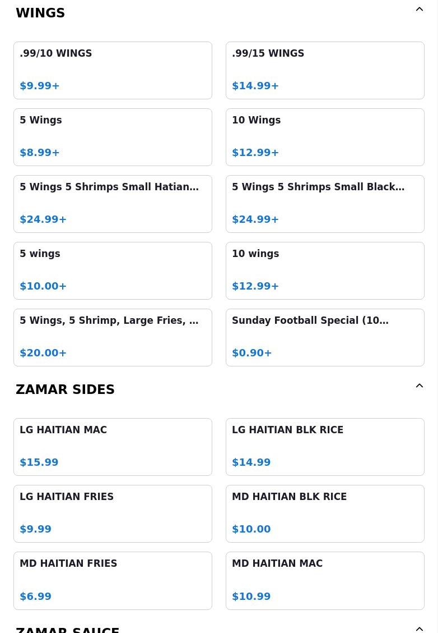Select the .99/10 WINGS item

(113, 70)
